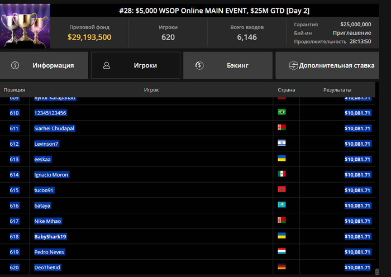Select player DeoTheKid
The image size is (391, 277).
coord(47,268)
